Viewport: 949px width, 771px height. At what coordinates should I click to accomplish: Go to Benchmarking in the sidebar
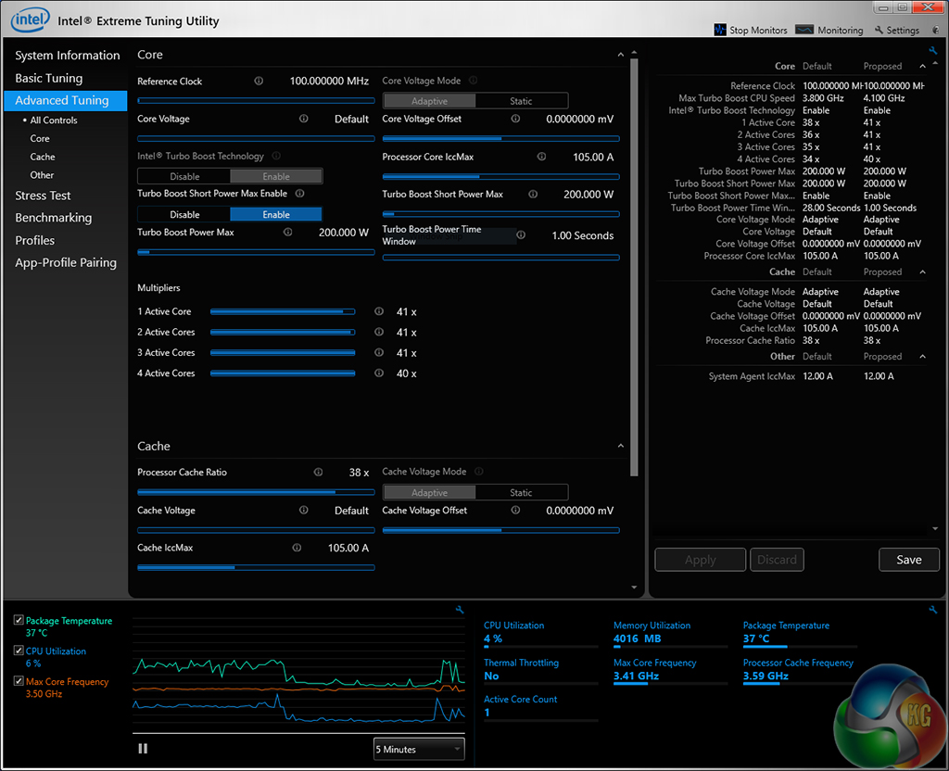tap(53, 218)
